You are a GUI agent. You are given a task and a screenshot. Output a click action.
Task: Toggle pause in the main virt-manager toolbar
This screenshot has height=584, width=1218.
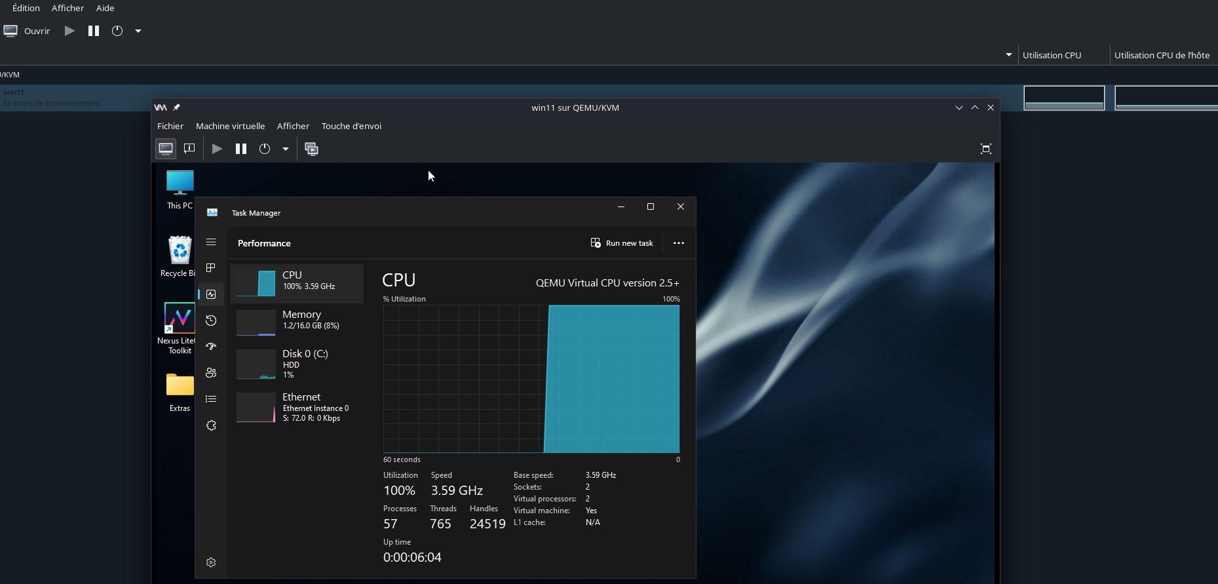(94, 31)
